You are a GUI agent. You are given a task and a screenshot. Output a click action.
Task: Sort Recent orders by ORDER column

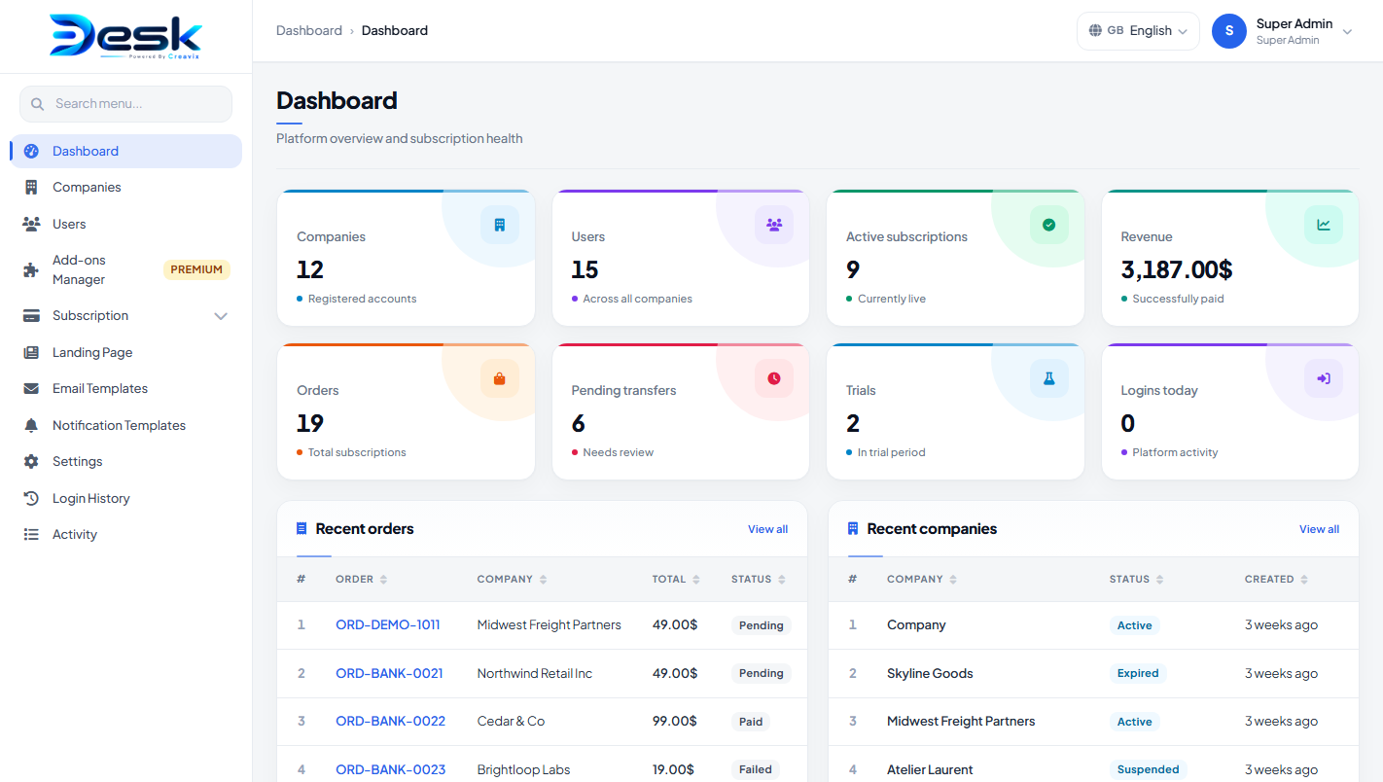point(361,579)
